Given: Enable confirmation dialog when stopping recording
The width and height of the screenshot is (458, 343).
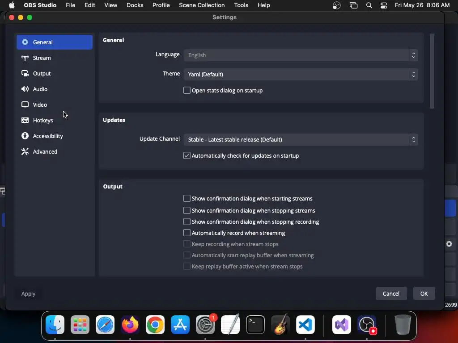Looking at the screenshot, I should coord(187,222).
